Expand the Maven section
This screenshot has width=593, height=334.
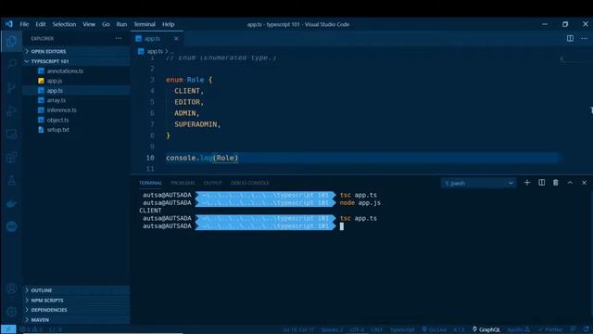(x=76, y=319)
